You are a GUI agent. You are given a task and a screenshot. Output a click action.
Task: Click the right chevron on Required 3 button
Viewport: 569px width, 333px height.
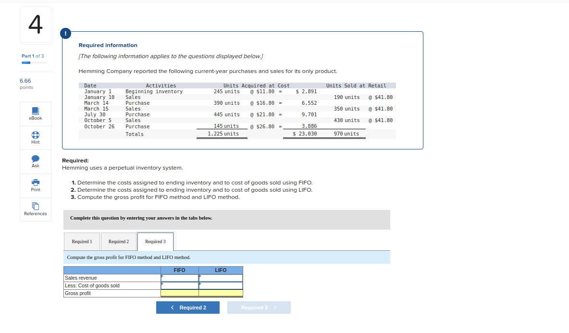(275, 308)
